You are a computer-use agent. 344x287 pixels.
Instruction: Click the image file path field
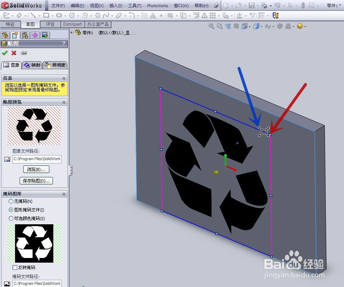tap(37, 159)
